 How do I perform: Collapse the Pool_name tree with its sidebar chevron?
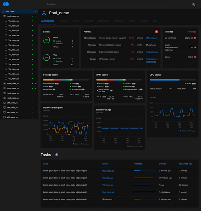coord(35,11)
